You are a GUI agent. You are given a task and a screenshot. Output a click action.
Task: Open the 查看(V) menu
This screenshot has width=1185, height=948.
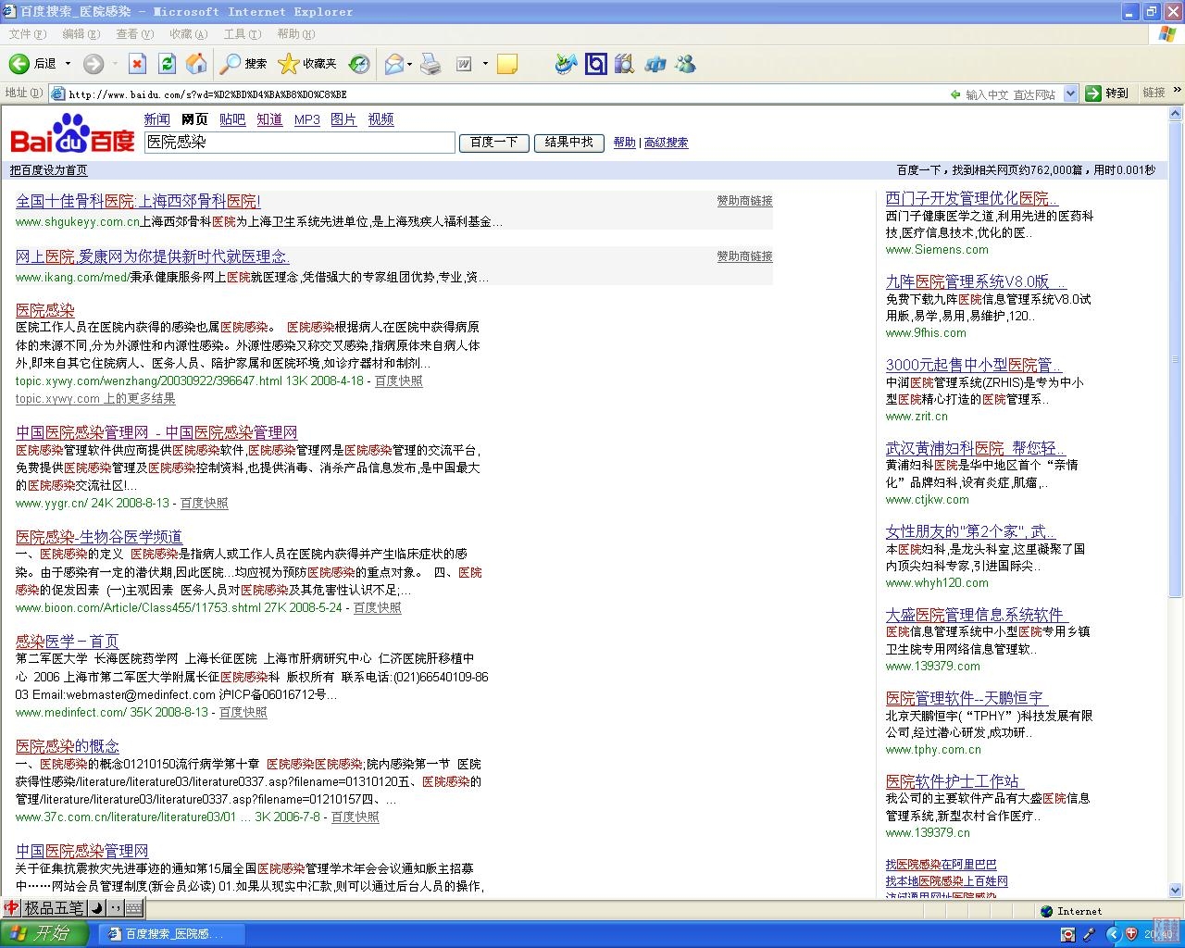tap(134, 34)
